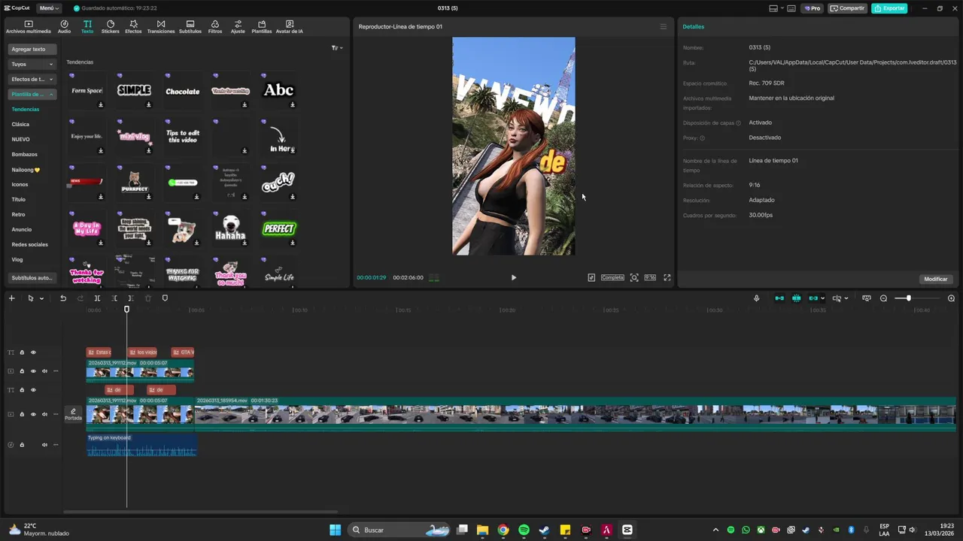The width and height of the screenshot is (963, 541).
Task: Toggle main magnet track snapping
Action: tap(779, 298)
